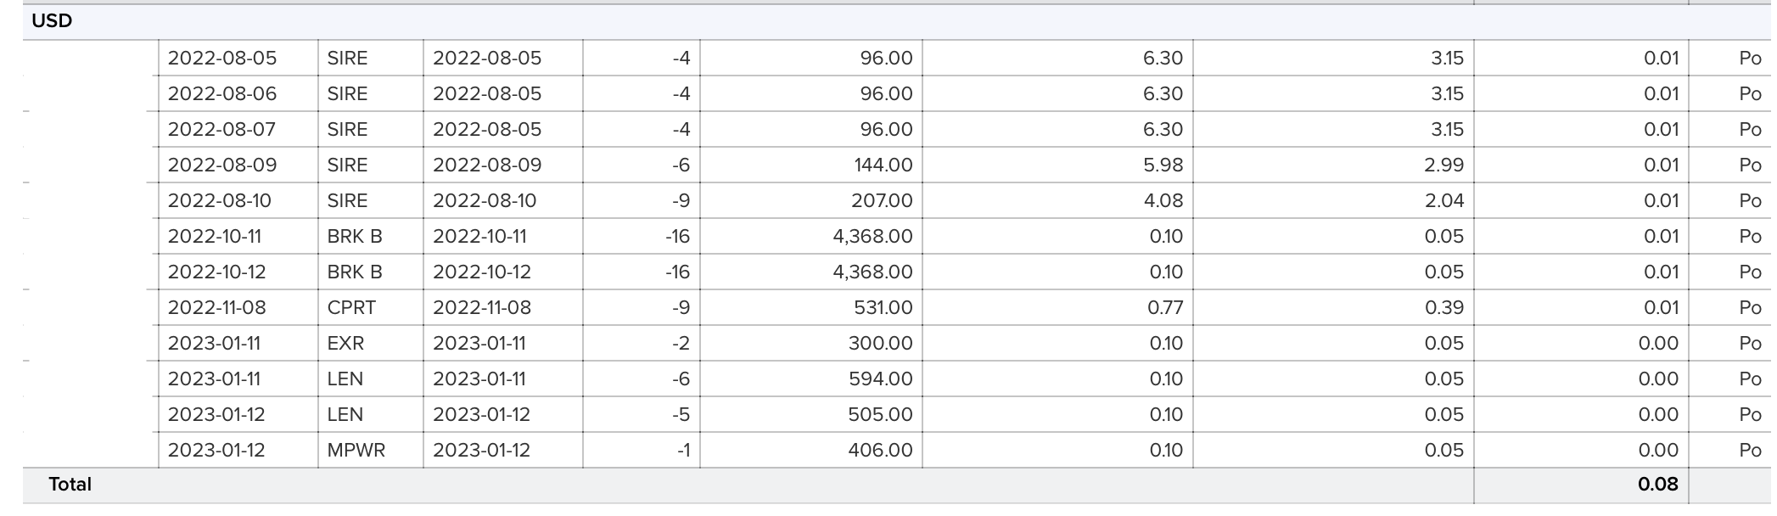Click the 4.08 rate cell
Image resolution: width=1777 pixels, height=516 pixels.
coord(1163,201)
